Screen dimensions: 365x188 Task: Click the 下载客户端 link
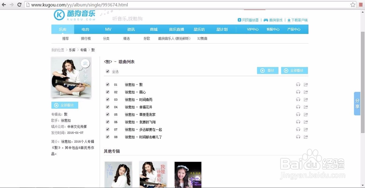click(x=297, y=20)
